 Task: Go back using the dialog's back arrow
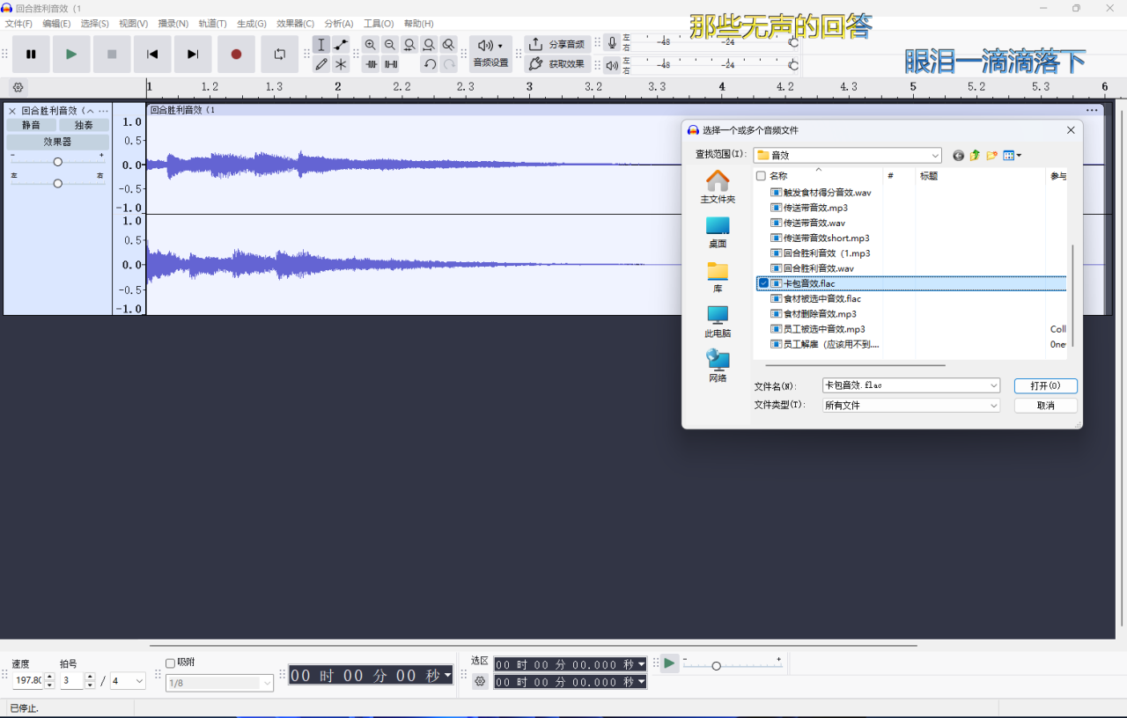[959, 155]
